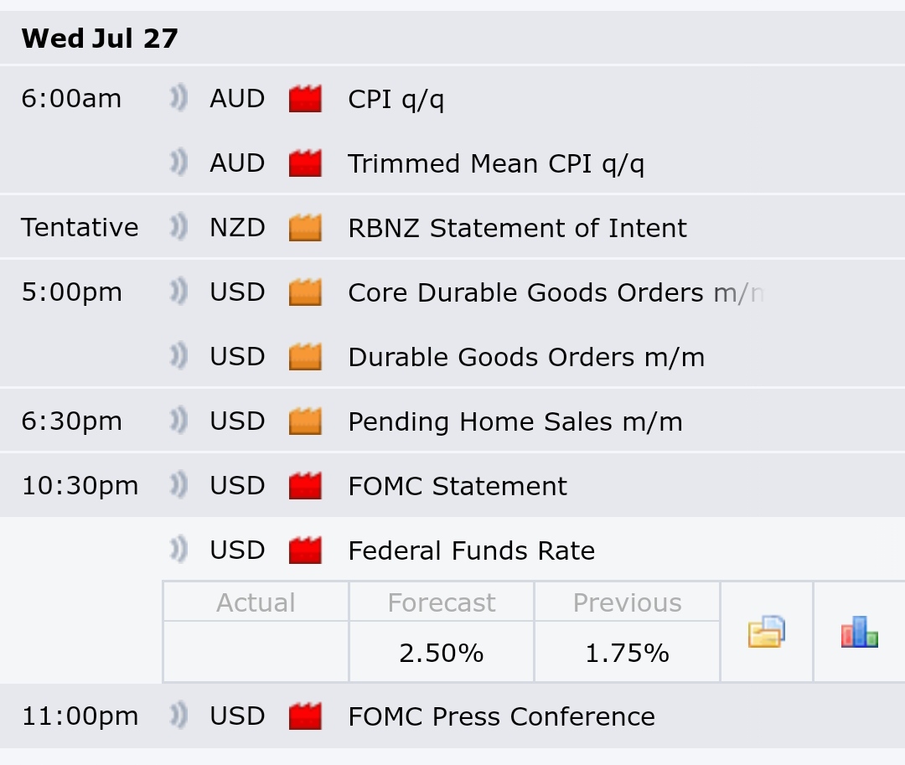Screen dimensions: 905x765
Task: Click the red impact icon for FOMC Statement
Action: point(305,486)
